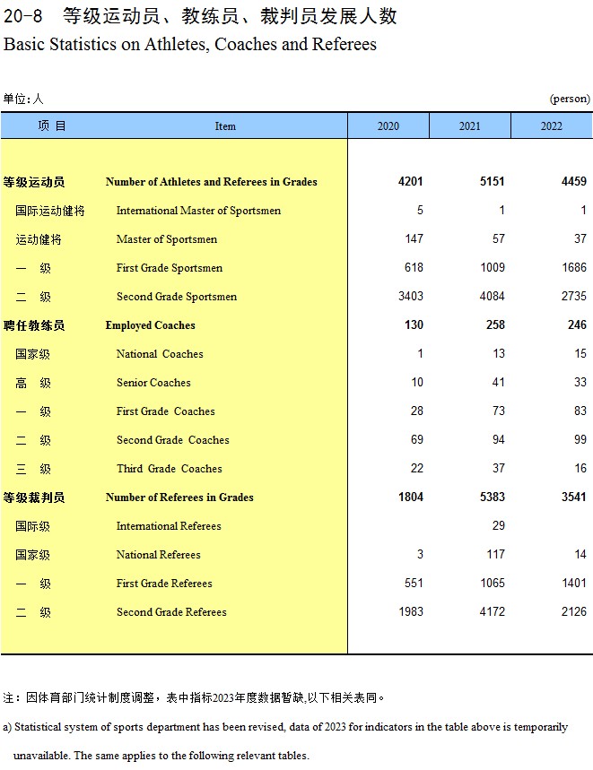Viewport: 593px width, 770px height.
Task: Click value 2735 for Second Grade Sportsmen
Action: tap(574, 296)
